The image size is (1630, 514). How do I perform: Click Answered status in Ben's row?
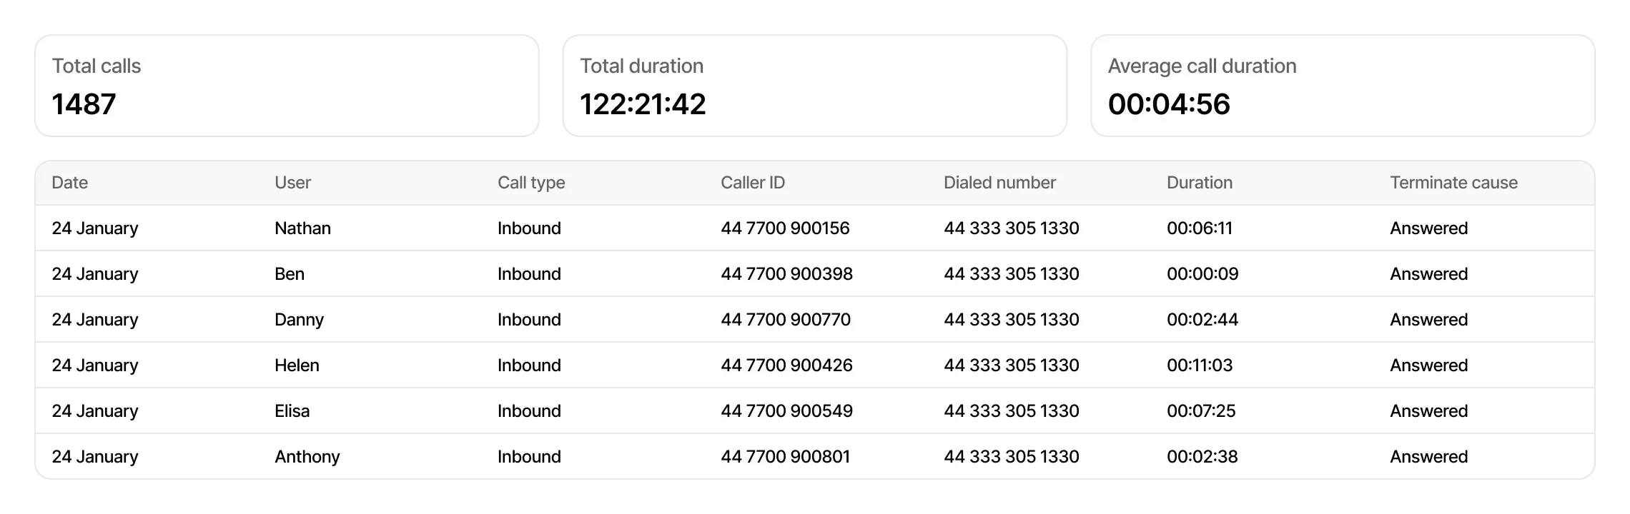[1428, 274]
